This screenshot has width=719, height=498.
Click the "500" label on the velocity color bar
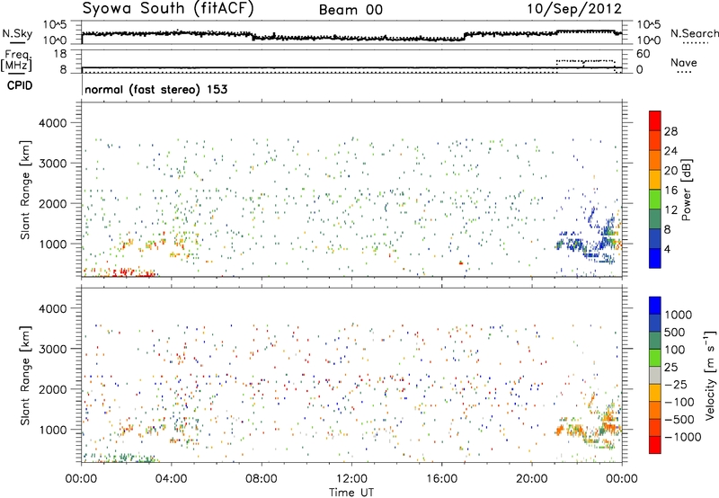[x=675, y=332]
